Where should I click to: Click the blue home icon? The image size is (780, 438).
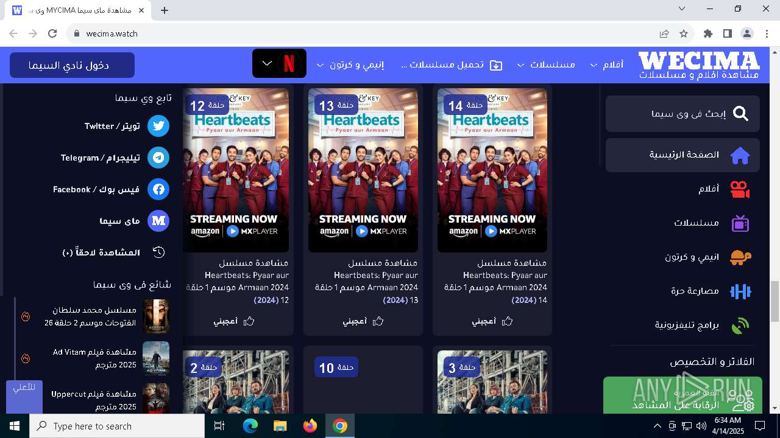(x=740, y=155)
